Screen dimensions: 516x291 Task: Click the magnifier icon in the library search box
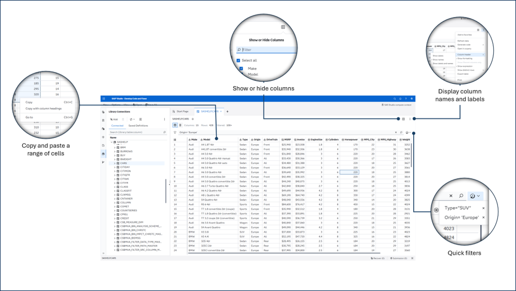pos(165,132)
